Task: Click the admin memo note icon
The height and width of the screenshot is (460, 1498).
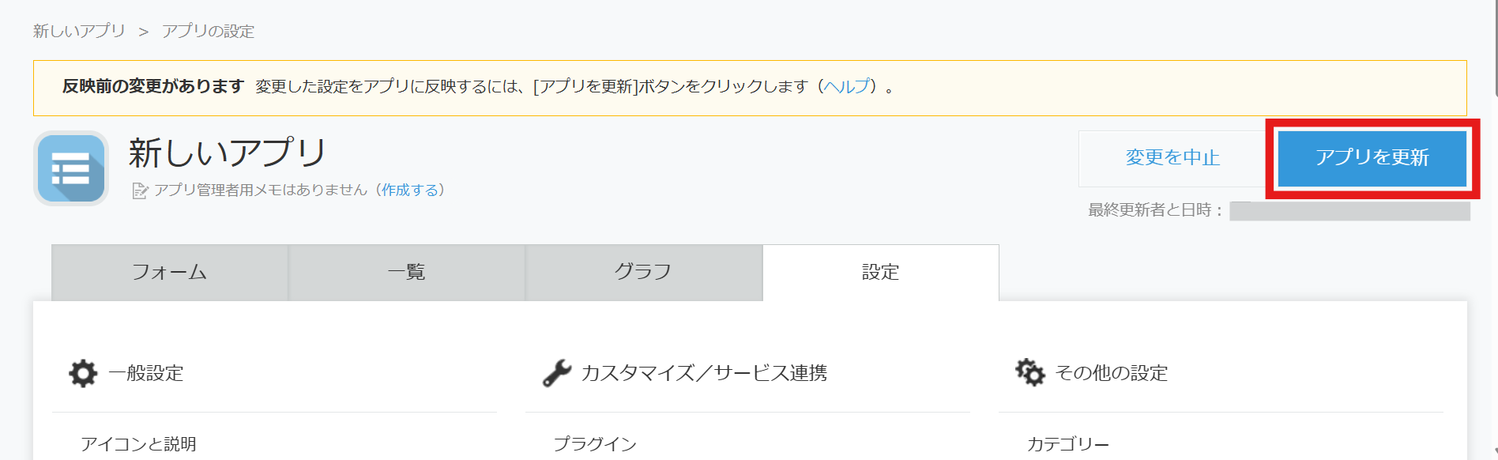Action: 140,190
